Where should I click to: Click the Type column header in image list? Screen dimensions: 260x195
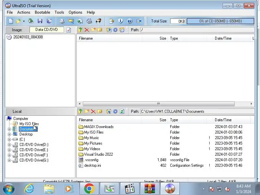[x=188, y=38]
